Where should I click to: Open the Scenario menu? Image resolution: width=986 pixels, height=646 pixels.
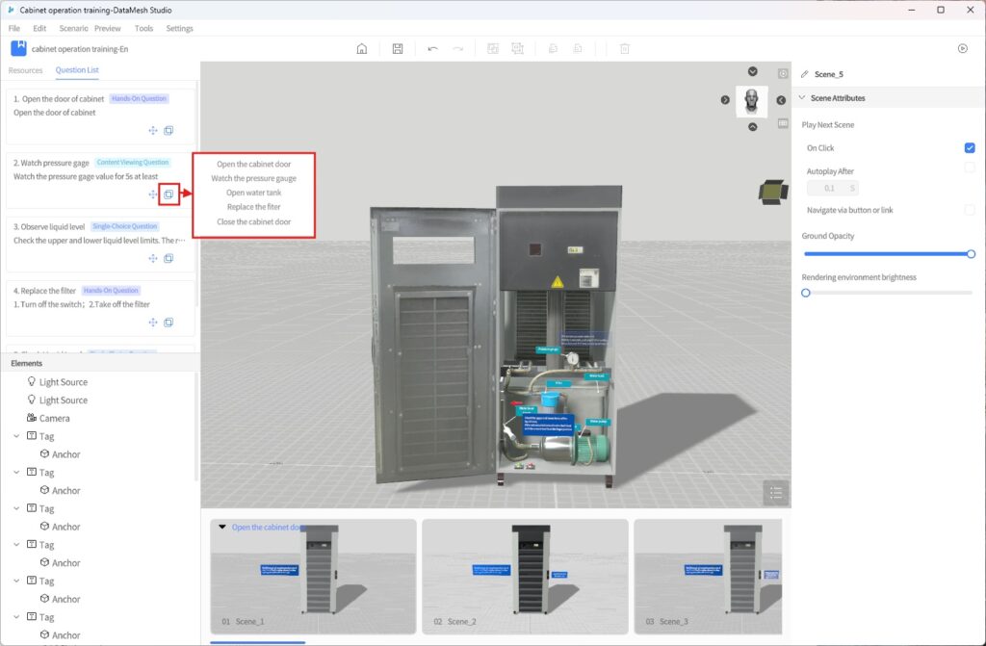73,29
